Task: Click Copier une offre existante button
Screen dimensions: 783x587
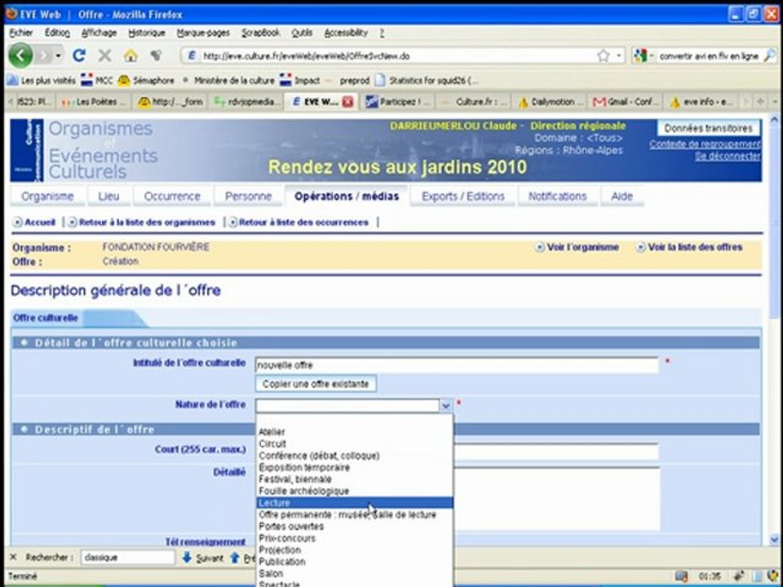Action: [316, 384]
